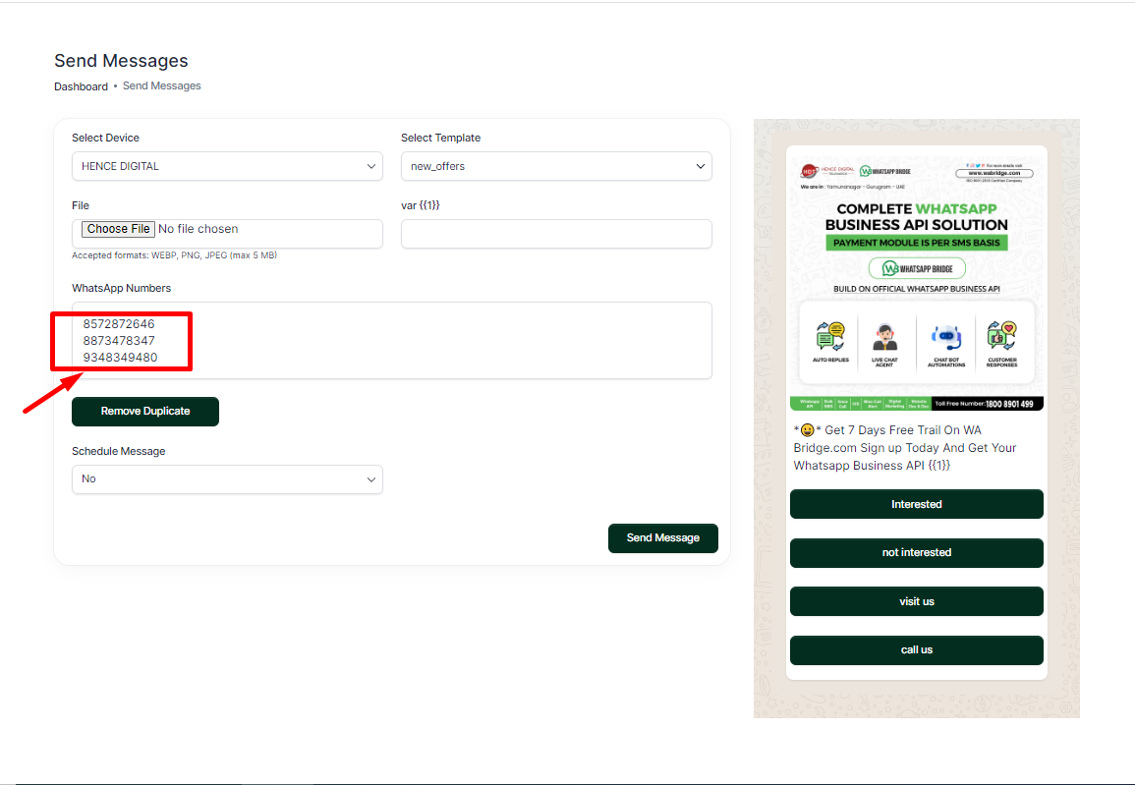Click the Schedule Message label
The image size is (1135, 785).
119,451
